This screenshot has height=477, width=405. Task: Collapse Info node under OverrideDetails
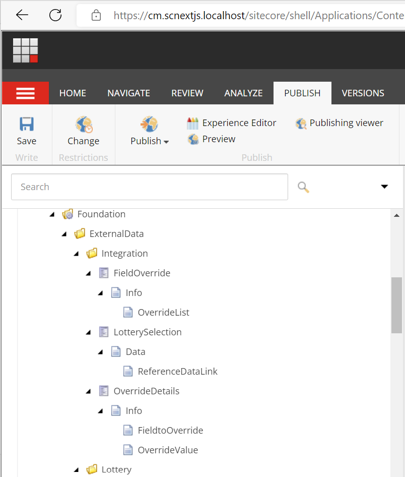click(x=101, y=411)
